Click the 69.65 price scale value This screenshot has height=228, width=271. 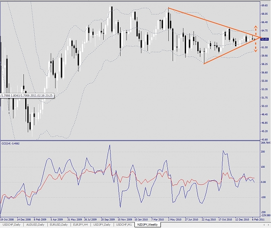point(264,6)
